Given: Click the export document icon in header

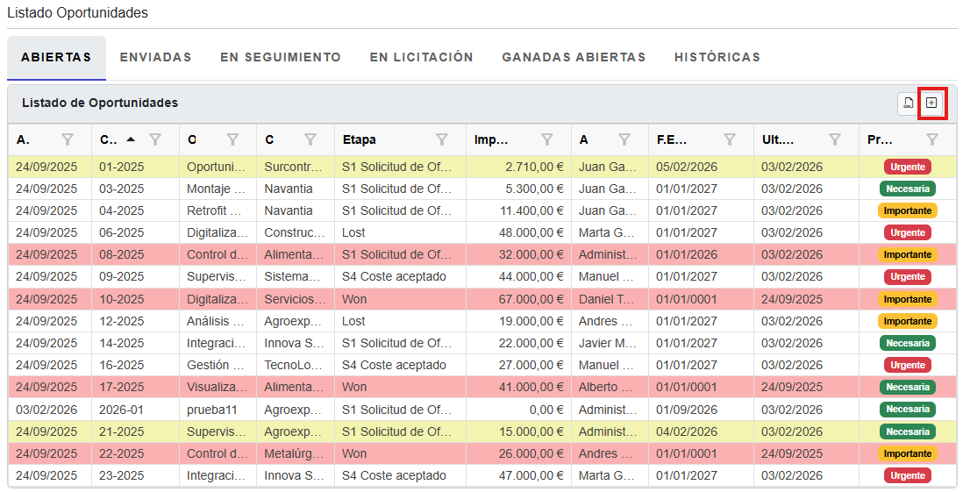Looking at the screenshot, I should point(909,103).
